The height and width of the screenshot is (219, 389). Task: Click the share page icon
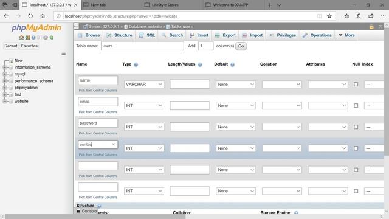pos(371,16)
